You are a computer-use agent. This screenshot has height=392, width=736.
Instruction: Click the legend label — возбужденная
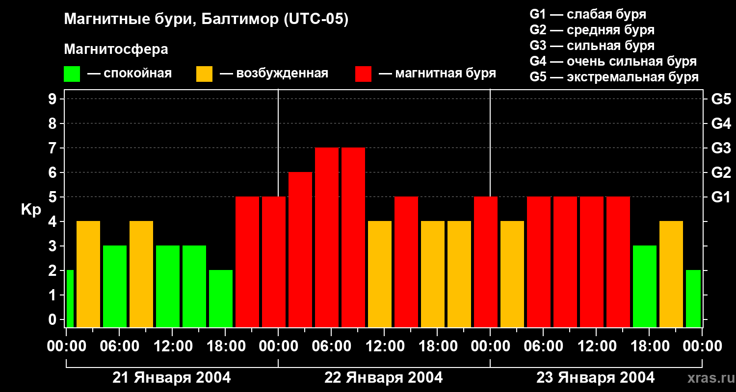274,73
